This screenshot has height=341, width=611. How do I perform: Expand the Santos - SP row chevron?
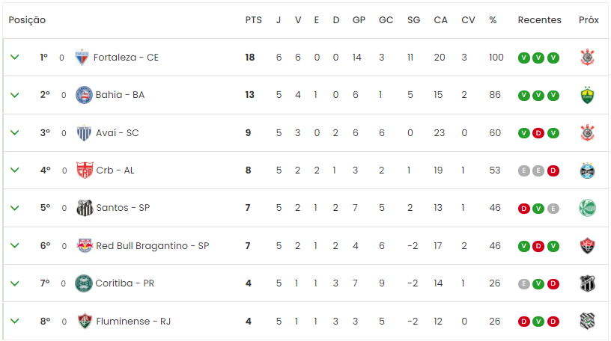pos(15,208)
